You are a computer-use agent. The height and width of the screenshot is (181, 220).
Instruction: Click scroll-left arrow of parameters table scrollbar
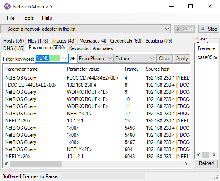6,164
